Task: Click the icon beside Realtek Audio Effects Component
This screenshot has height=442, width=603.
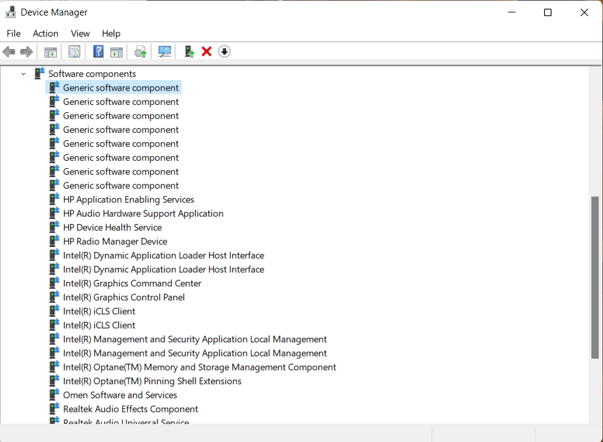Action: (54, 408)
